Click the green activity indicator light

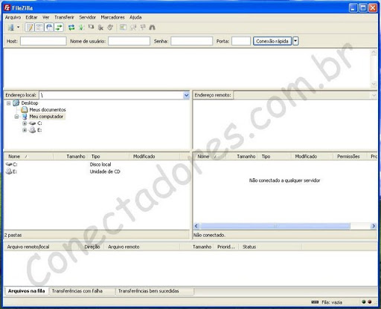(364, 302)
